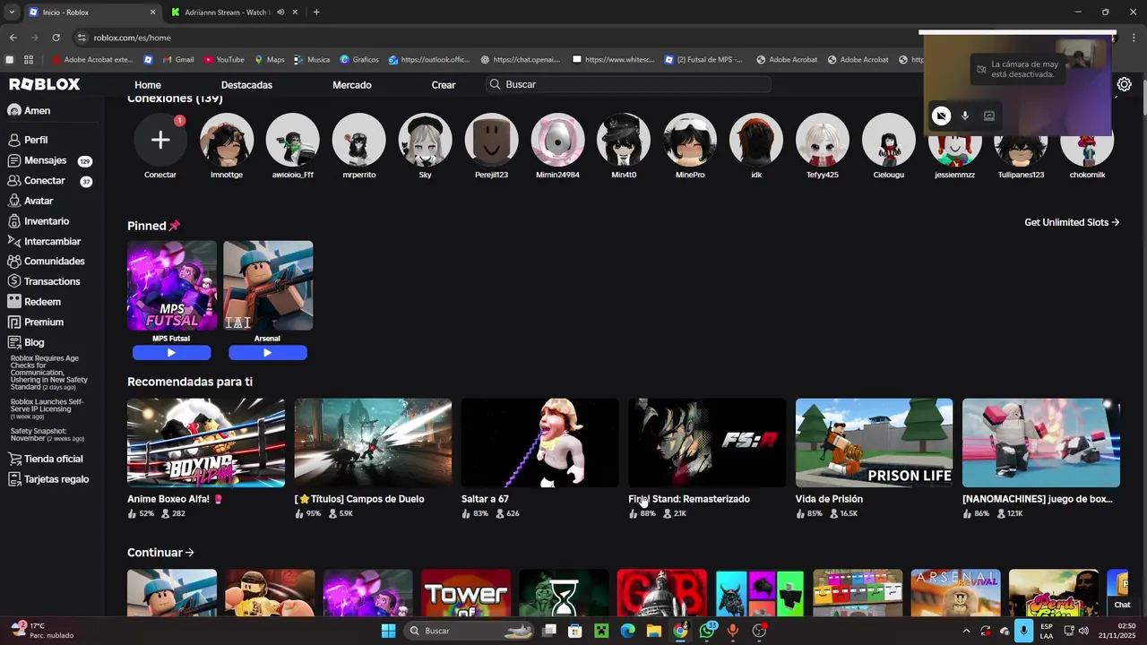Open a new browser tab
This screenshot has height=645, width=1147.
(316, 13)
